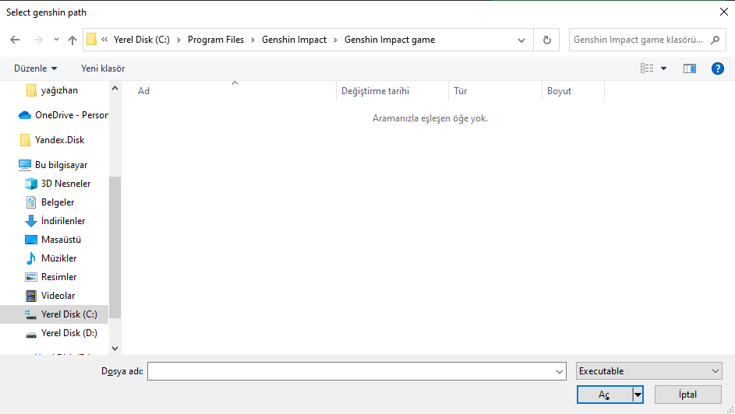Image resolution: width=735 pixels, height=414 pixels.
Task: Sort by Ad column header
Action: pos(143,91)
